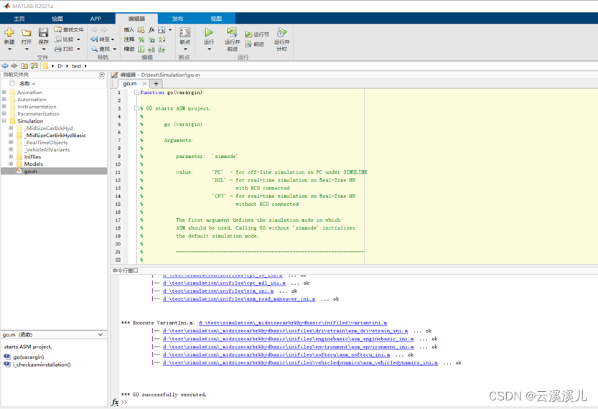Switch to the 发布 (Publish) ribbon tab

click(x=178, y=19)
